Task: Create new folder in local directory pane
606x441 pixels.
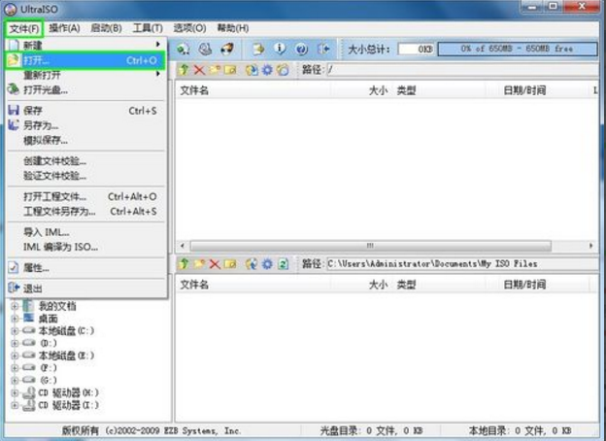Action: tap(199, 264)
